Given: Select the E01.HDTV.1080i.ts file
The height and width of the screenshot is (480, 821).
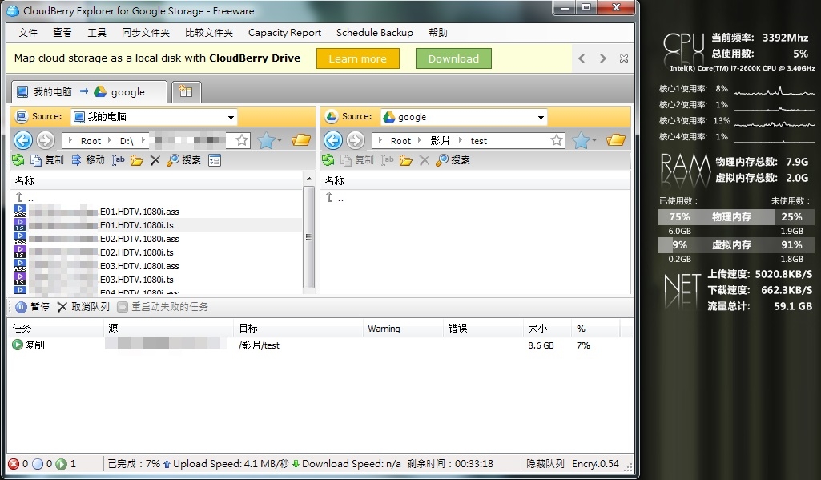Looking at the screenshot, I should coord(156,225).
